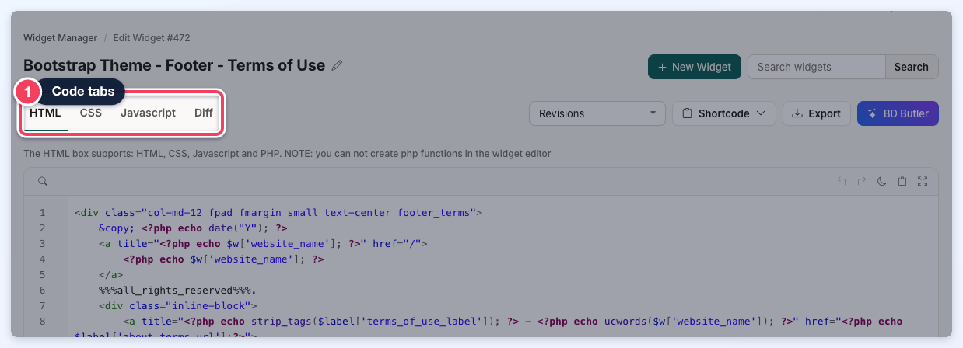This screenshot has height=348, width=963.
Task: Click the Export button
Action: pyautogui.click(x=816, y=113)
